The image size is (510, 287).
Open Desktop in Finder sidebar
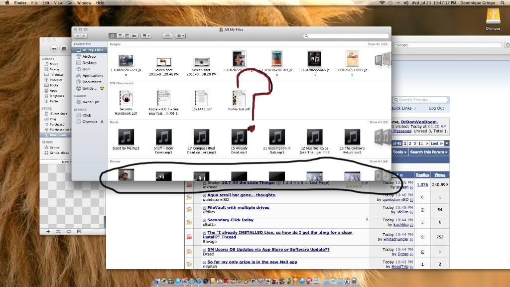click(89, 63)
